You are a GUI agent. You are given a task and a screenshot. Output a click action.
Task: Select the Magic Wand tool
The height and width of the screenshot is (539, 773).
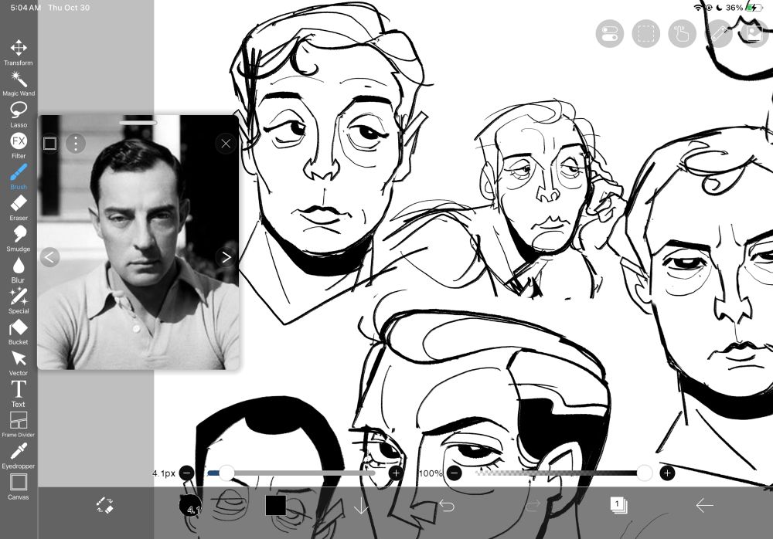click(19, 78)
